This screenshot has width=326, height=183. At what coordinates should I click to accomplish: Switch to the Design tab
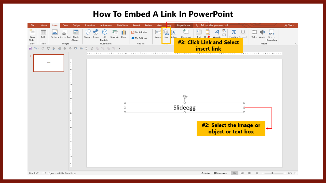76,25
